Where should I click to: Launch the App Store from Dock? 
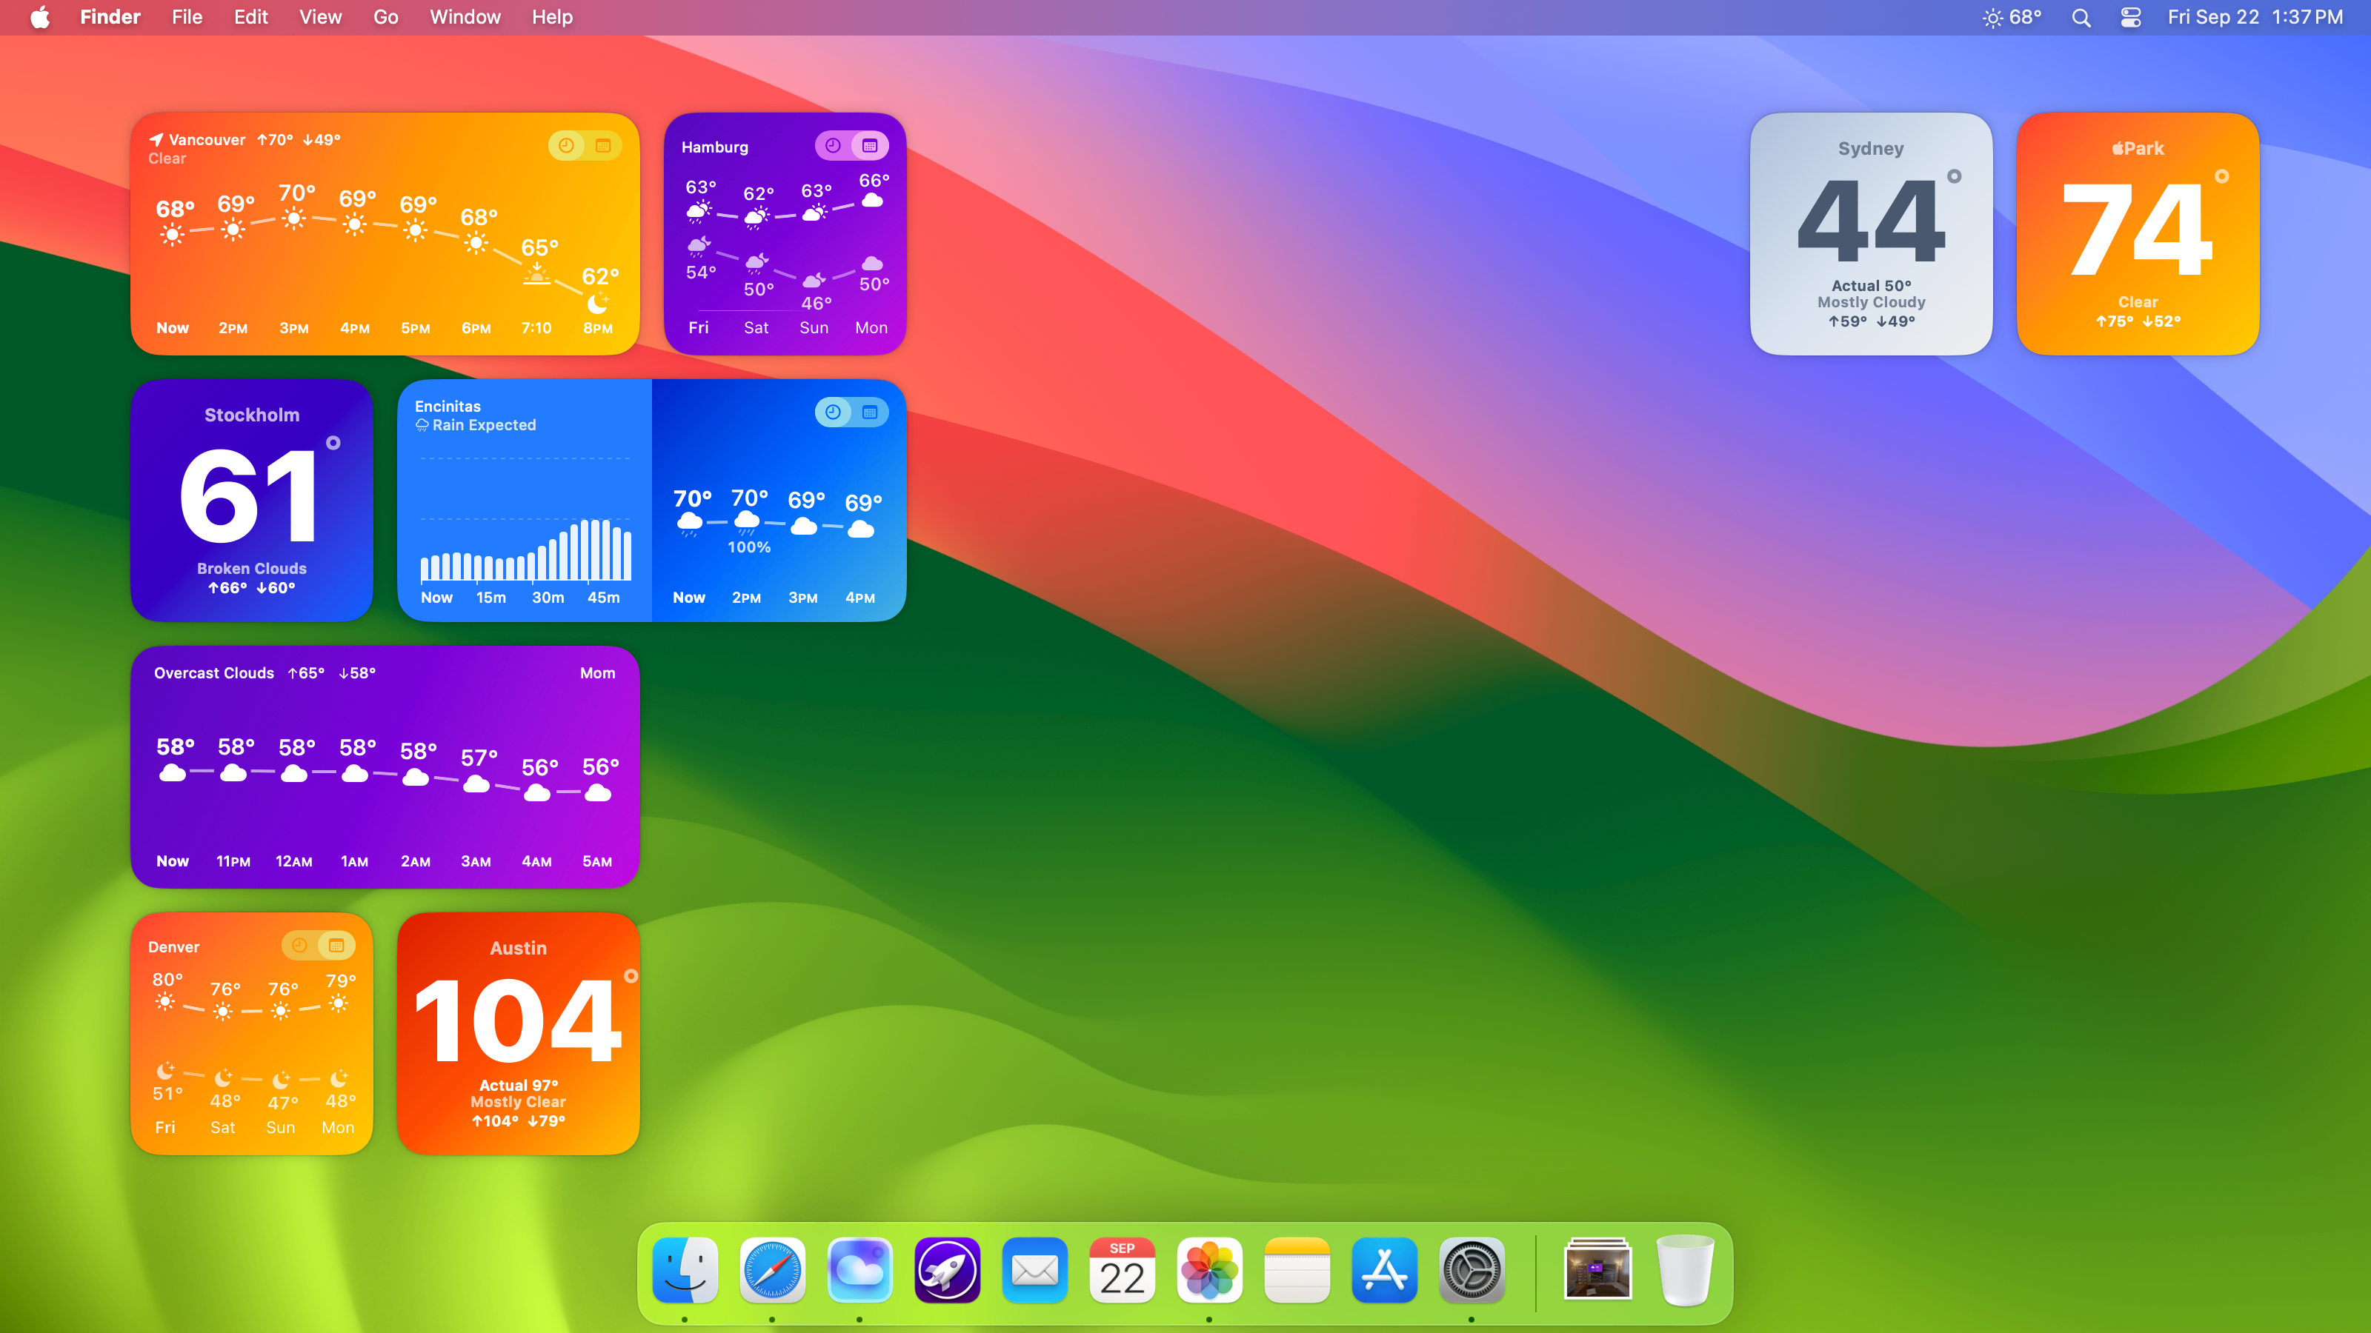point(1384,1271)
